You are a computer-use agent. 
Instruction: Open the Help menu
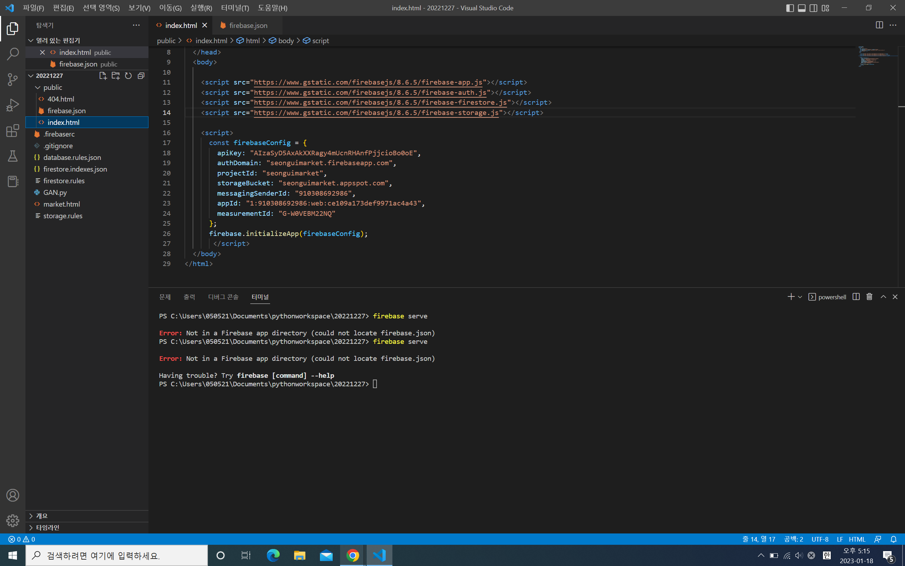tap(272, 8)
